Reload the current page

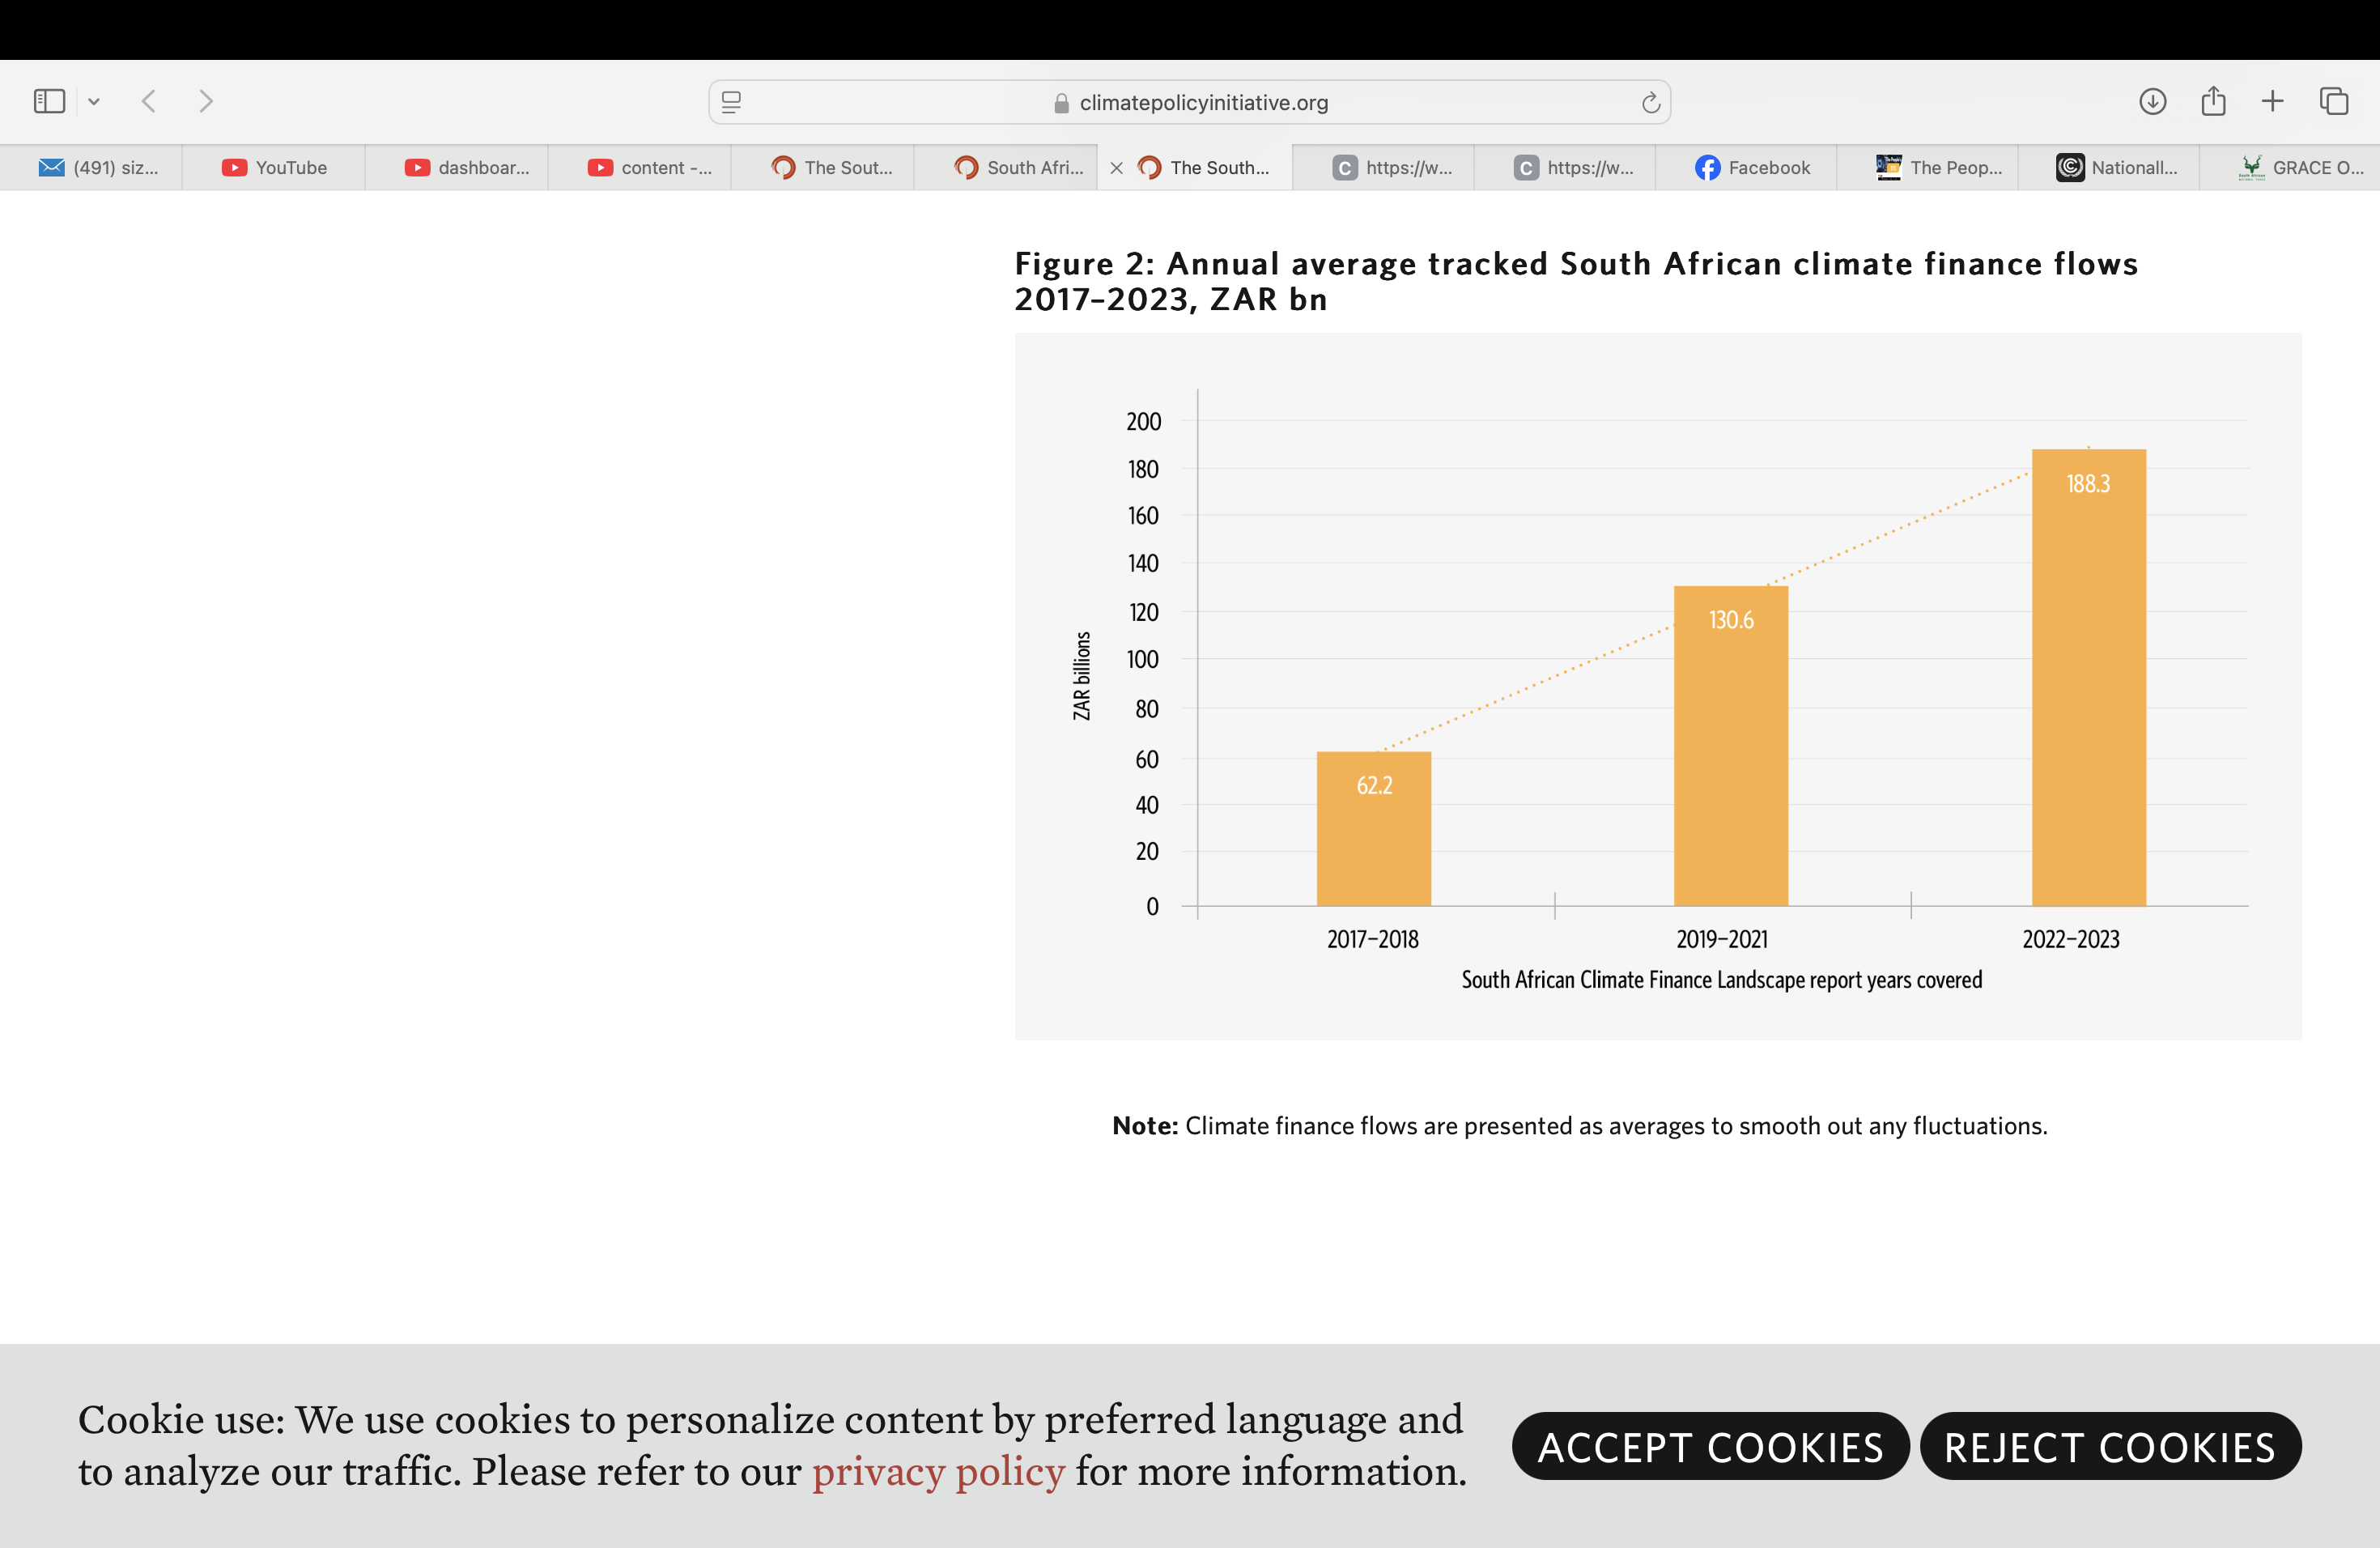(x=1650, y=102)
